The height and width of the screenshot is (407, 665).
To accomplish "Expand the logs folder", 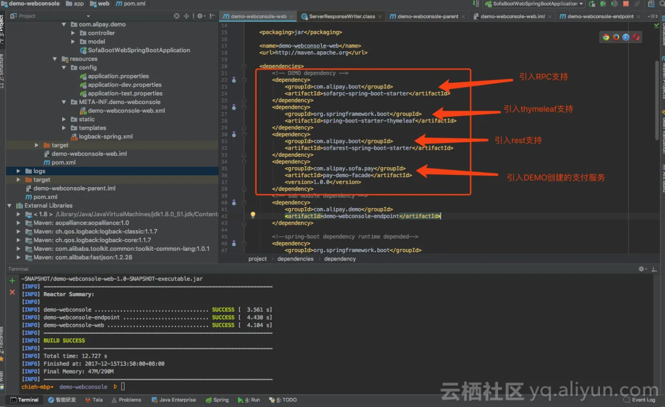I will point(19,171).
